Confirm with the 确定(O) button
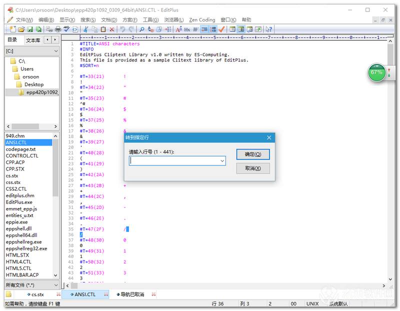The height and width of the screenshot is (311, 400). 253,154
